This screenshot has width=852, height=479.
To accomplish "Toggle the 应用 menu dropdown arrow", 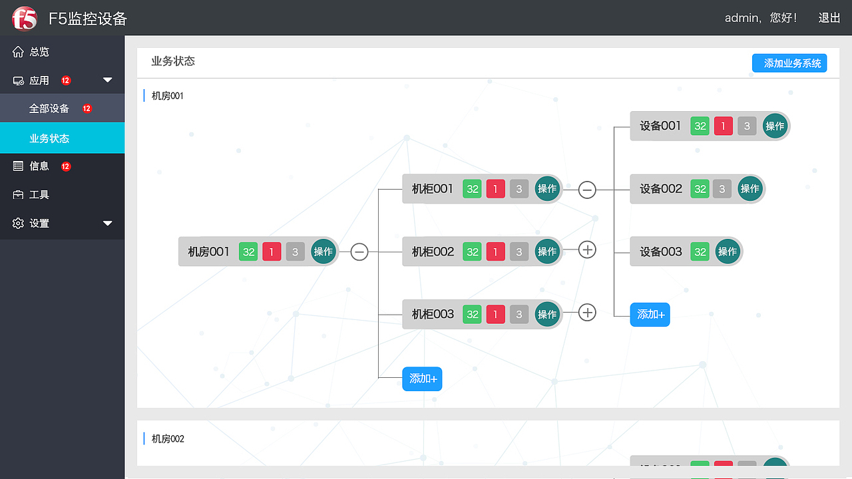I will point(108,80).
